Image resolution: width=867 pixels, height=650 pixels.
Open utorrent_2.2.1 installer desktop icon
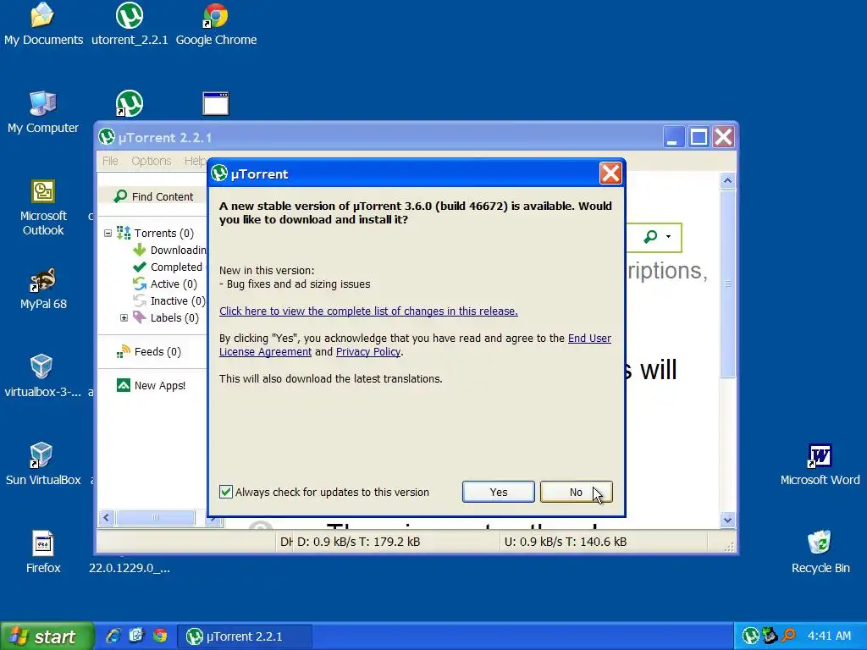click(130, 25)
